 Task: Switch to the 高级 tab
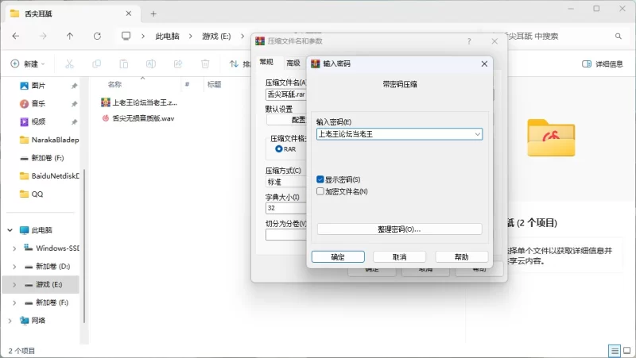point(293,62)
